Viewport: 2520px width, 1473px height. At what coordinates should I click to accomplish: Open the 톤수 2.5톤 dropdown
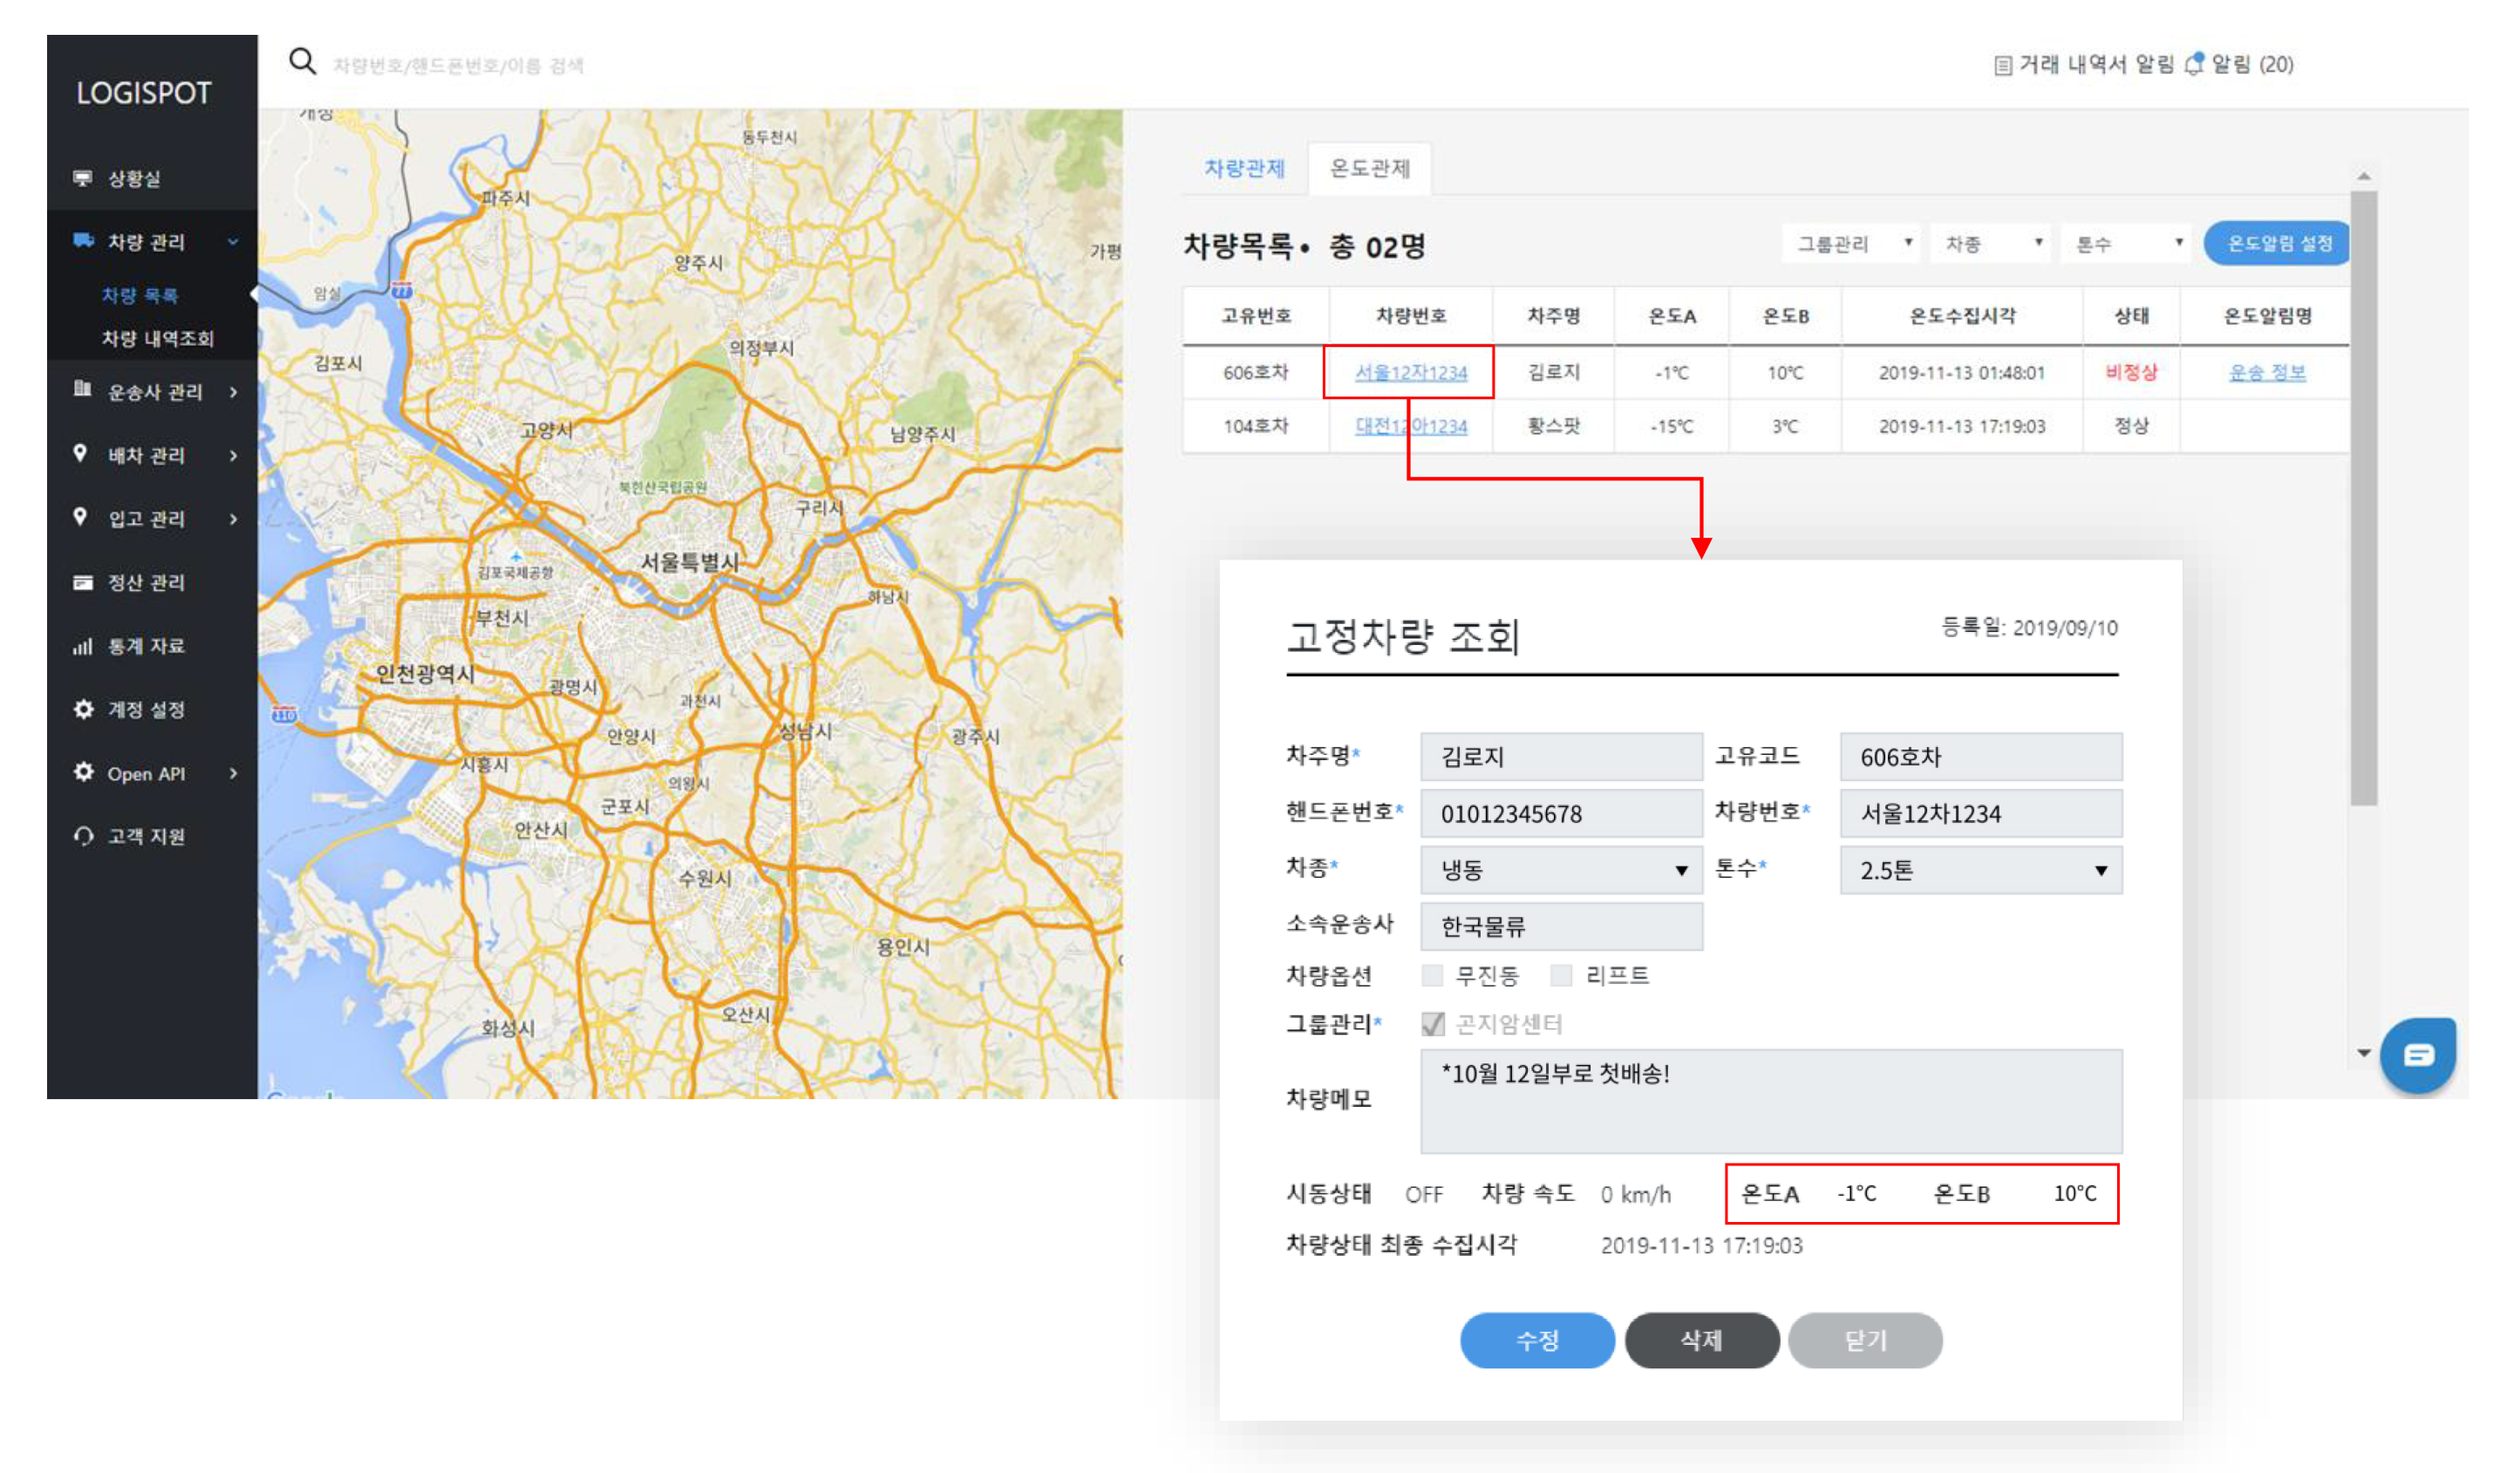(x=1980, y=871)
